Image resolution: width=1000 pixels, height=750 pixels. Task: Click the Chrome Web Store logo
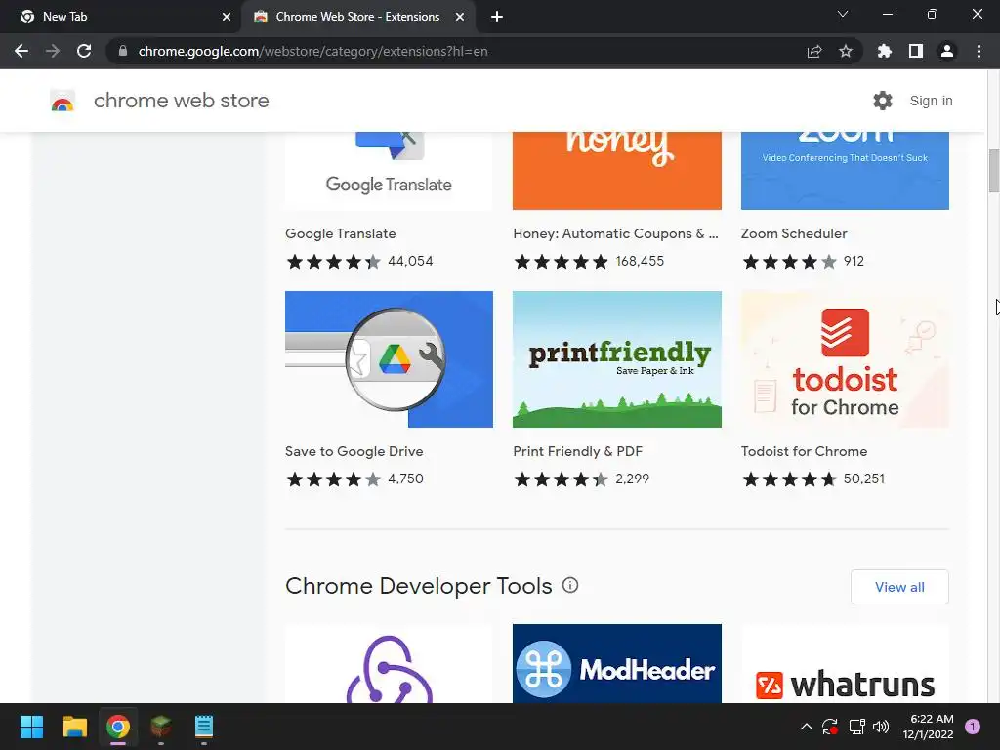click(x=62, y=101)
